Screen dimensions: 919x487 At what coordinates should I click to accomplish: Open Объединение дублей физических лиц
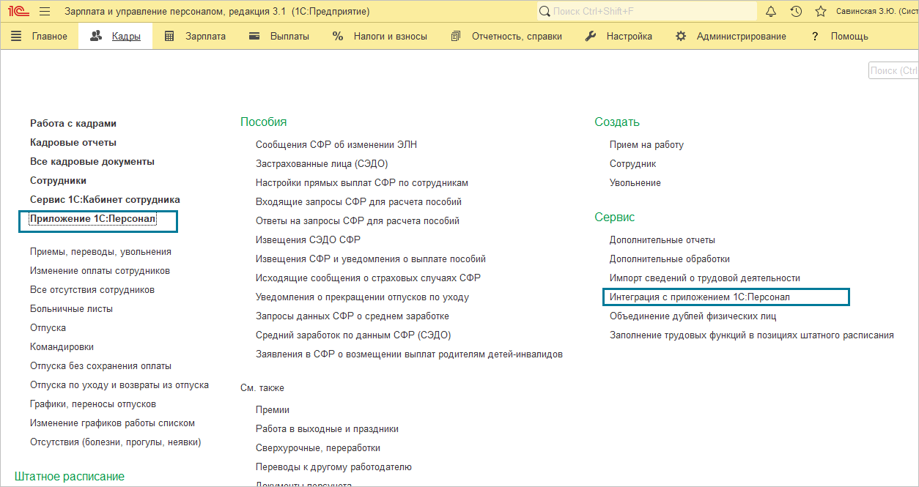(693, 316)
